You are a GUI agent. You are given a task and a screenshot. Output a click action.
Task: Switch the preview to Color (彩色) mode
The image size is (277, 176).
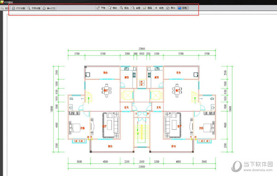point(183,8)
